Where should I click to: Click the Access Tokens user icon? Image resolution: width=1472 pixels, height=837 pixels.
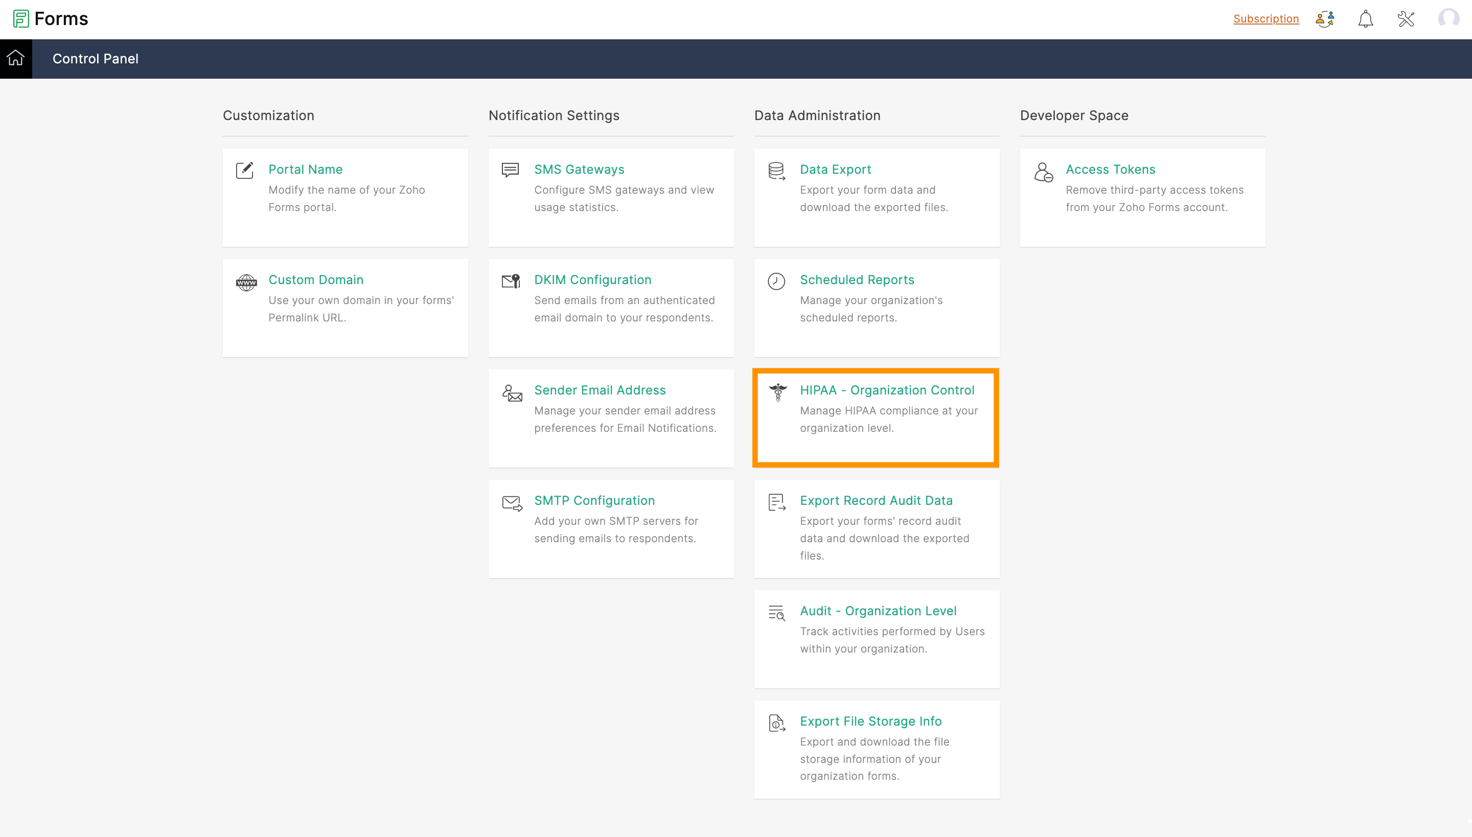click(x=1043, y=172)
